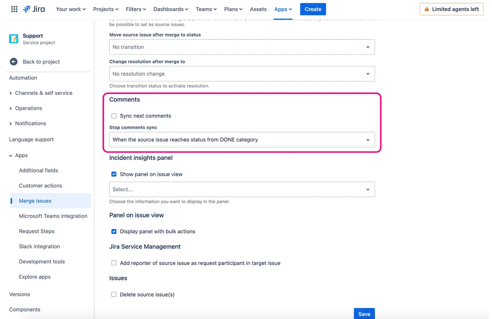Open the Dashboards menu
This screenshot has width=492, height=319.
(x=170, y=9)
